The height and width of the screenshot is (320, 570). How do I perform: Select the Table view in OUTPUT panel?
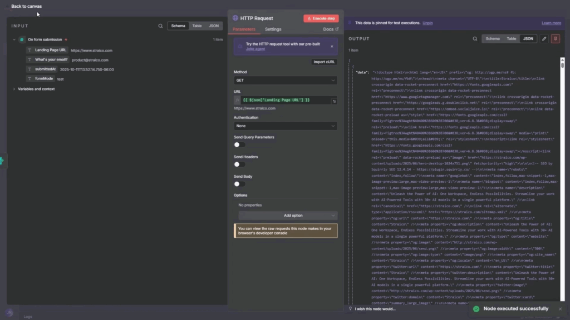(x=511, y=39)
